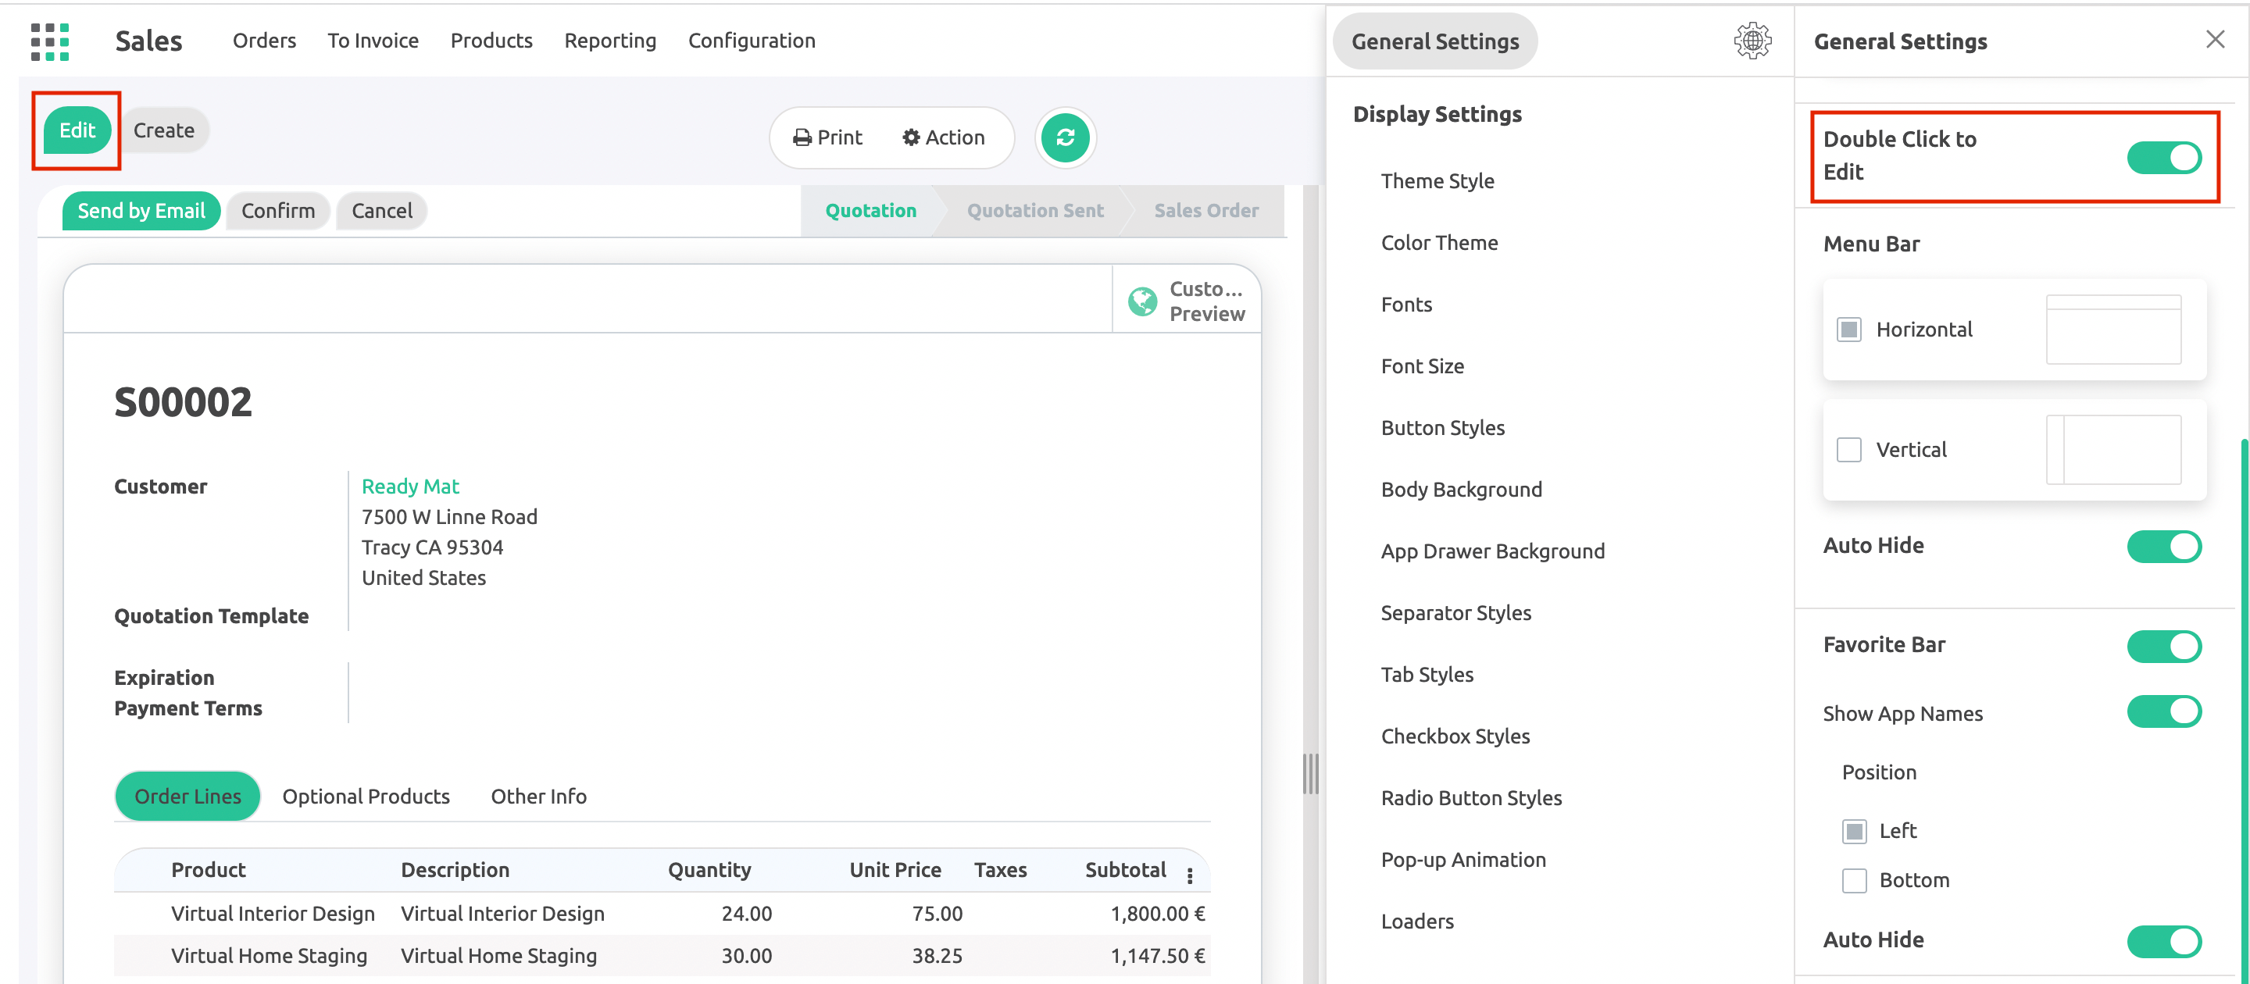Click the Send by Email button
Image resolution: width=2250 pixels, height=984 pixels.
(x=141, y=210)
